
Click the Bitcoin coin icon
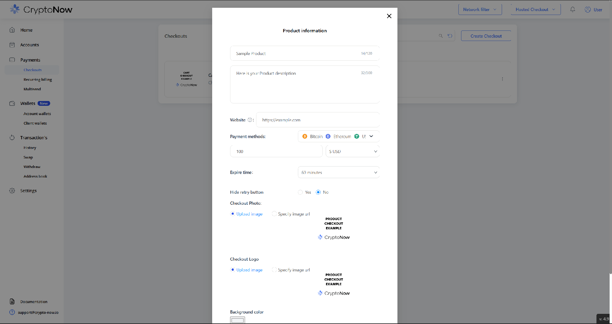(x=305, y=136)
